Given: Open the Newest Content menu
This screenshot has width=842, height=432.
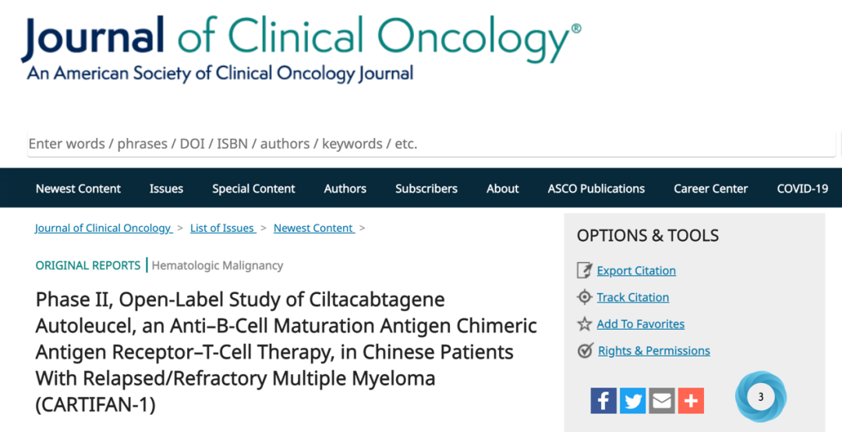Looking at the screenshot, I should point(79,189).
